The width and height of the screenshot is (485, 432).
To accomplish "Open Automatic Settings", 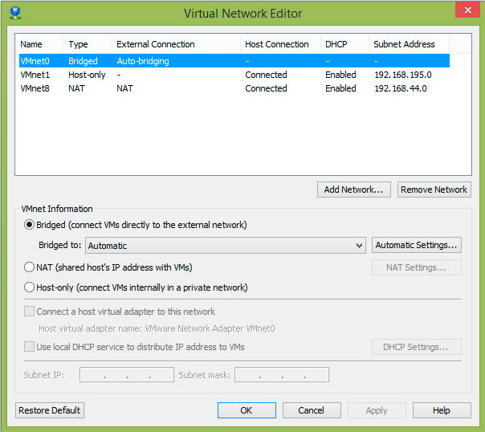I will 417,245.
